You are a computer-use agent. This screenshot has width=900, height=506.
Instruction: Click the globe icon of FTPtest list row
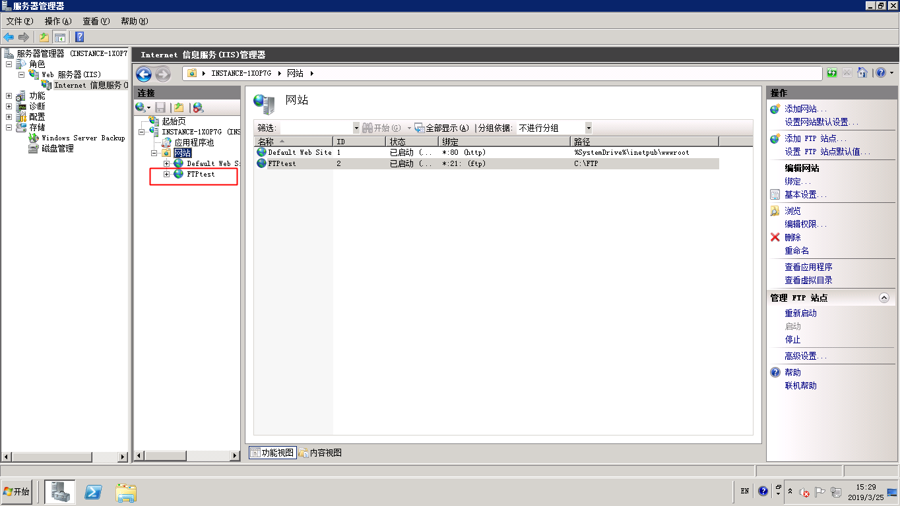tap(262, 163)
